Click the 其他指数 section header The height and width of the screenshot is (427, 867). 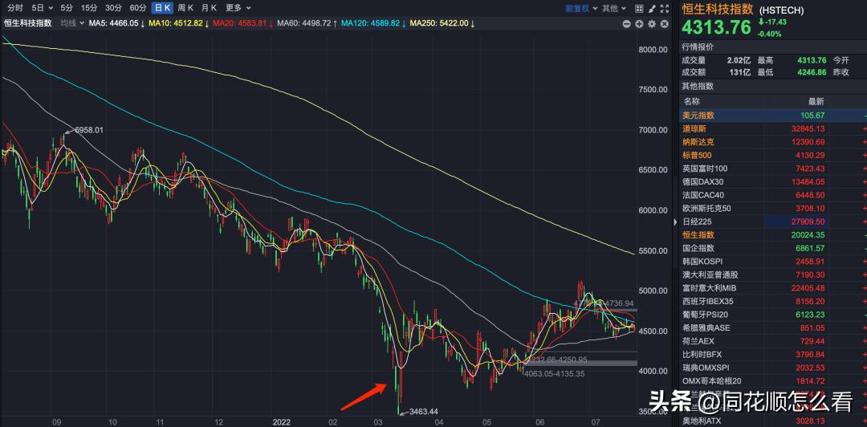698,87
